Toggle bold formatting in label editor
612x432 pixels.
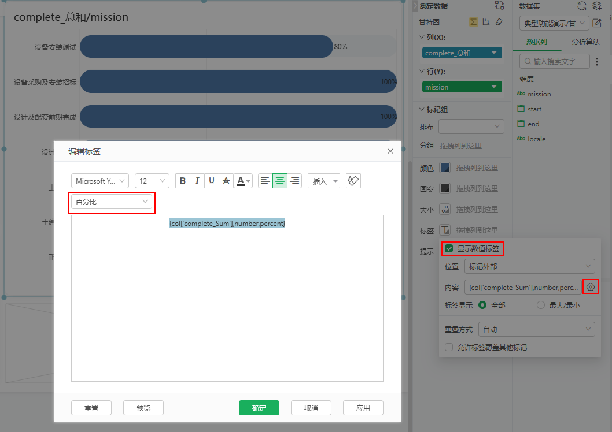tap(182, 181)
